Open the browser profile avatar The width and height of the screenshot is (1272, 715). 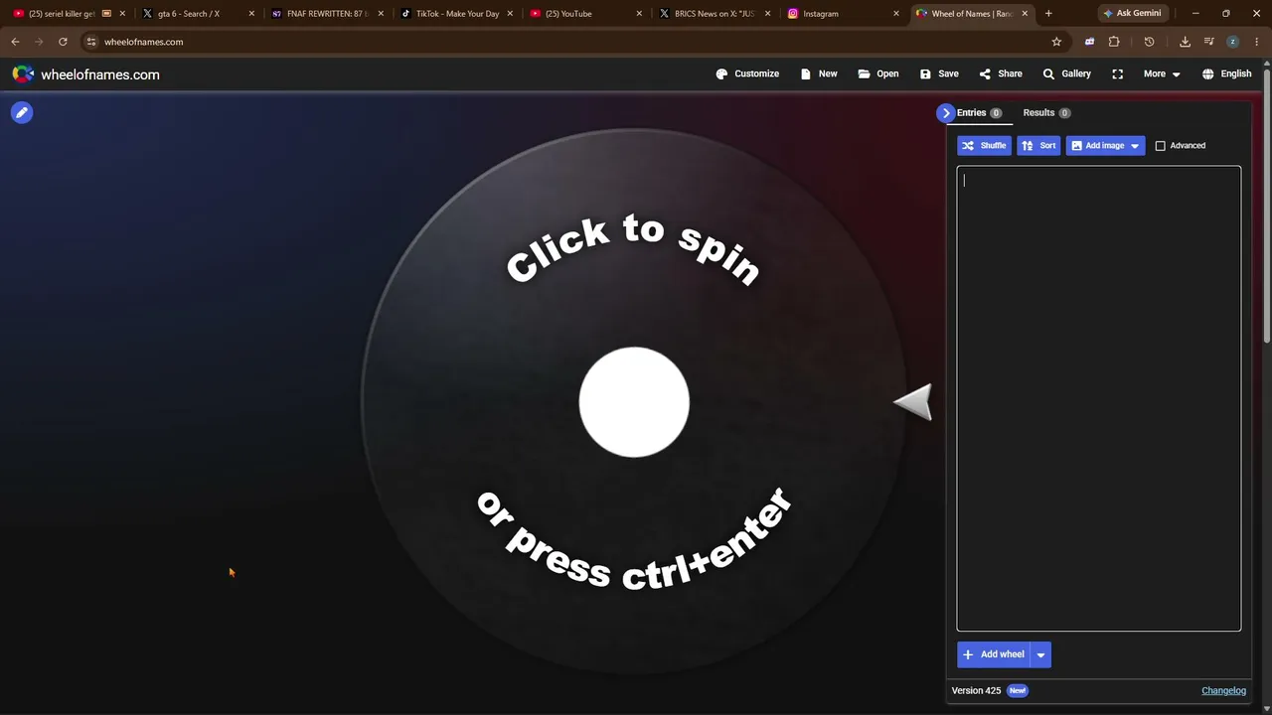click(1232, 42)
